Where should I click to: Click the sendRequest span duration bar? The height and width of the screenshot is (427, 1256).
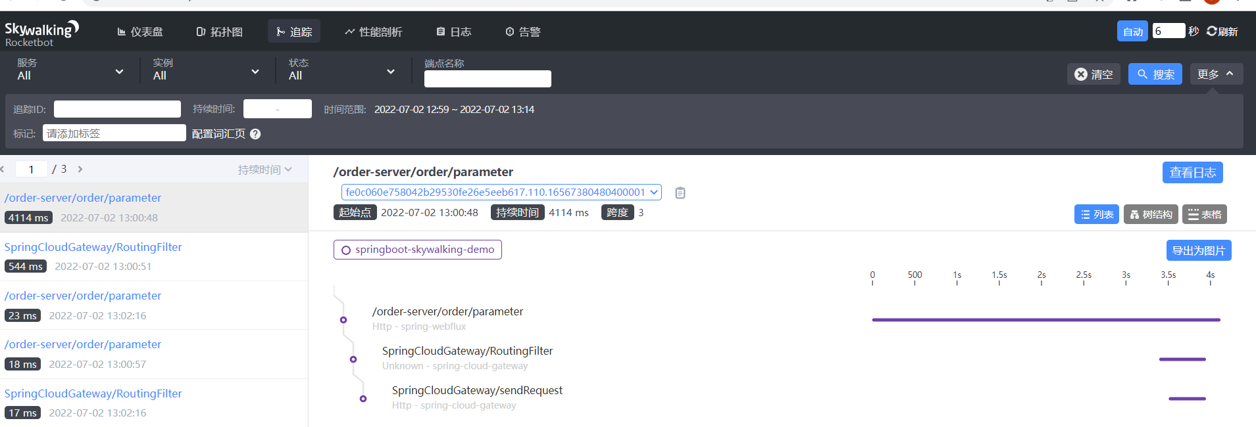[x=1187, y=399]
